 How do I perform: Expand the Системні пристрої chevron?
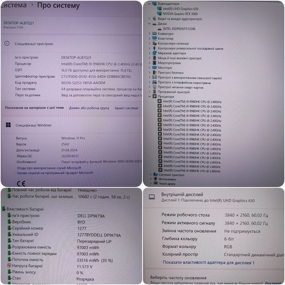tap(151, 174)
